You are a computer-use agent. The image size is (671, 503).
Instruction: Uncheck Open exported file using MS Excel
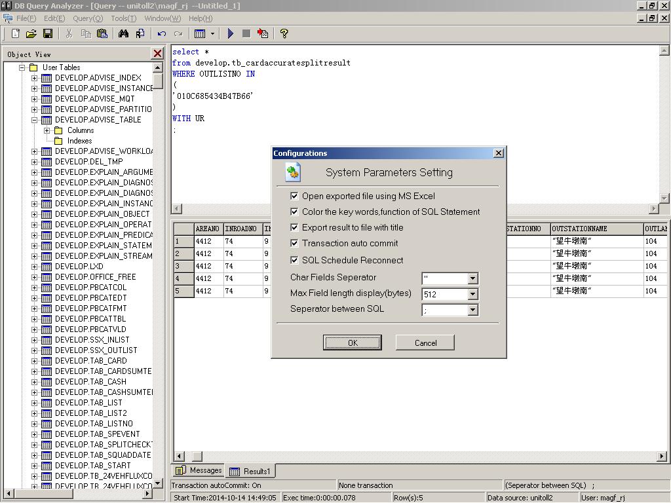tap(294, 196)
